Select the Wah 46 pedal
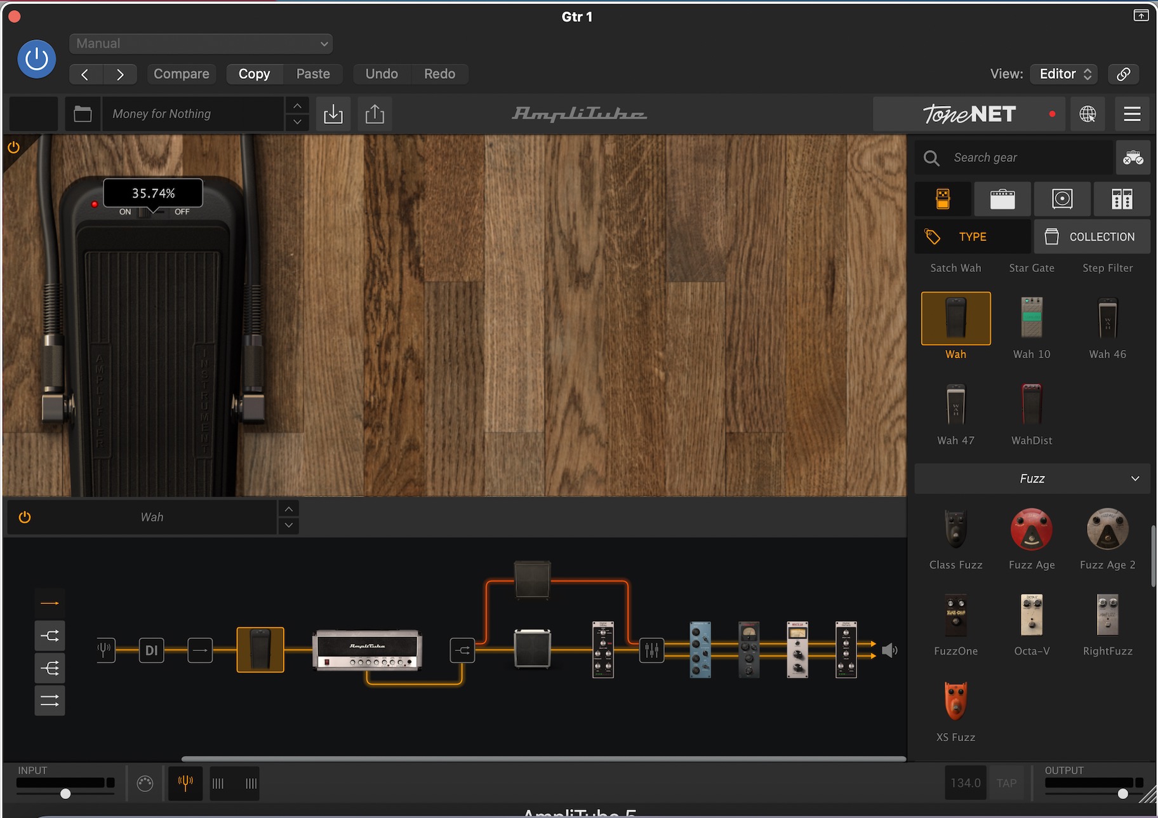Screen dimensions: 1158x818 (x=1108, y=319)
